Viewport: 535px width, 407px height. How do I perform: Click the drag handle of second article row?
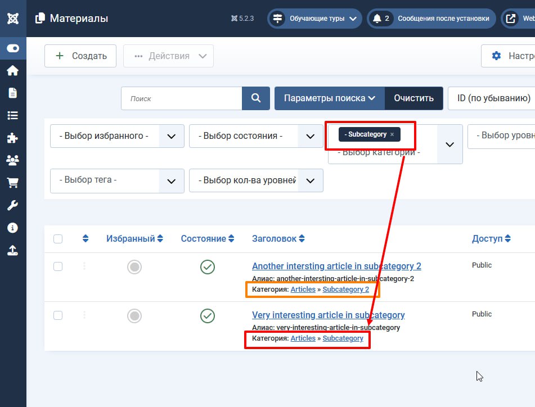click(x=84, y=315)
